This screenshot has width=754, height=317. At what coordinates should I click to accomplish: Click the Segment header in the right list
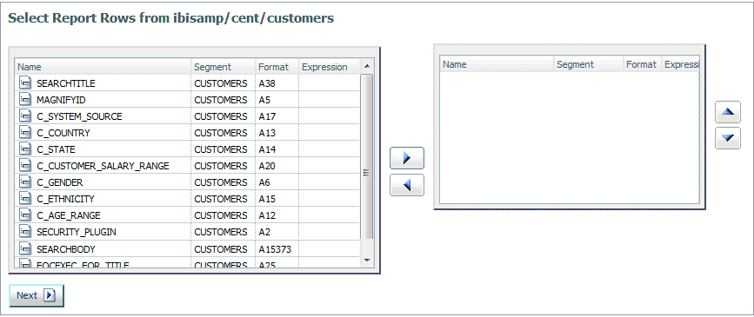tap(589, 64)
